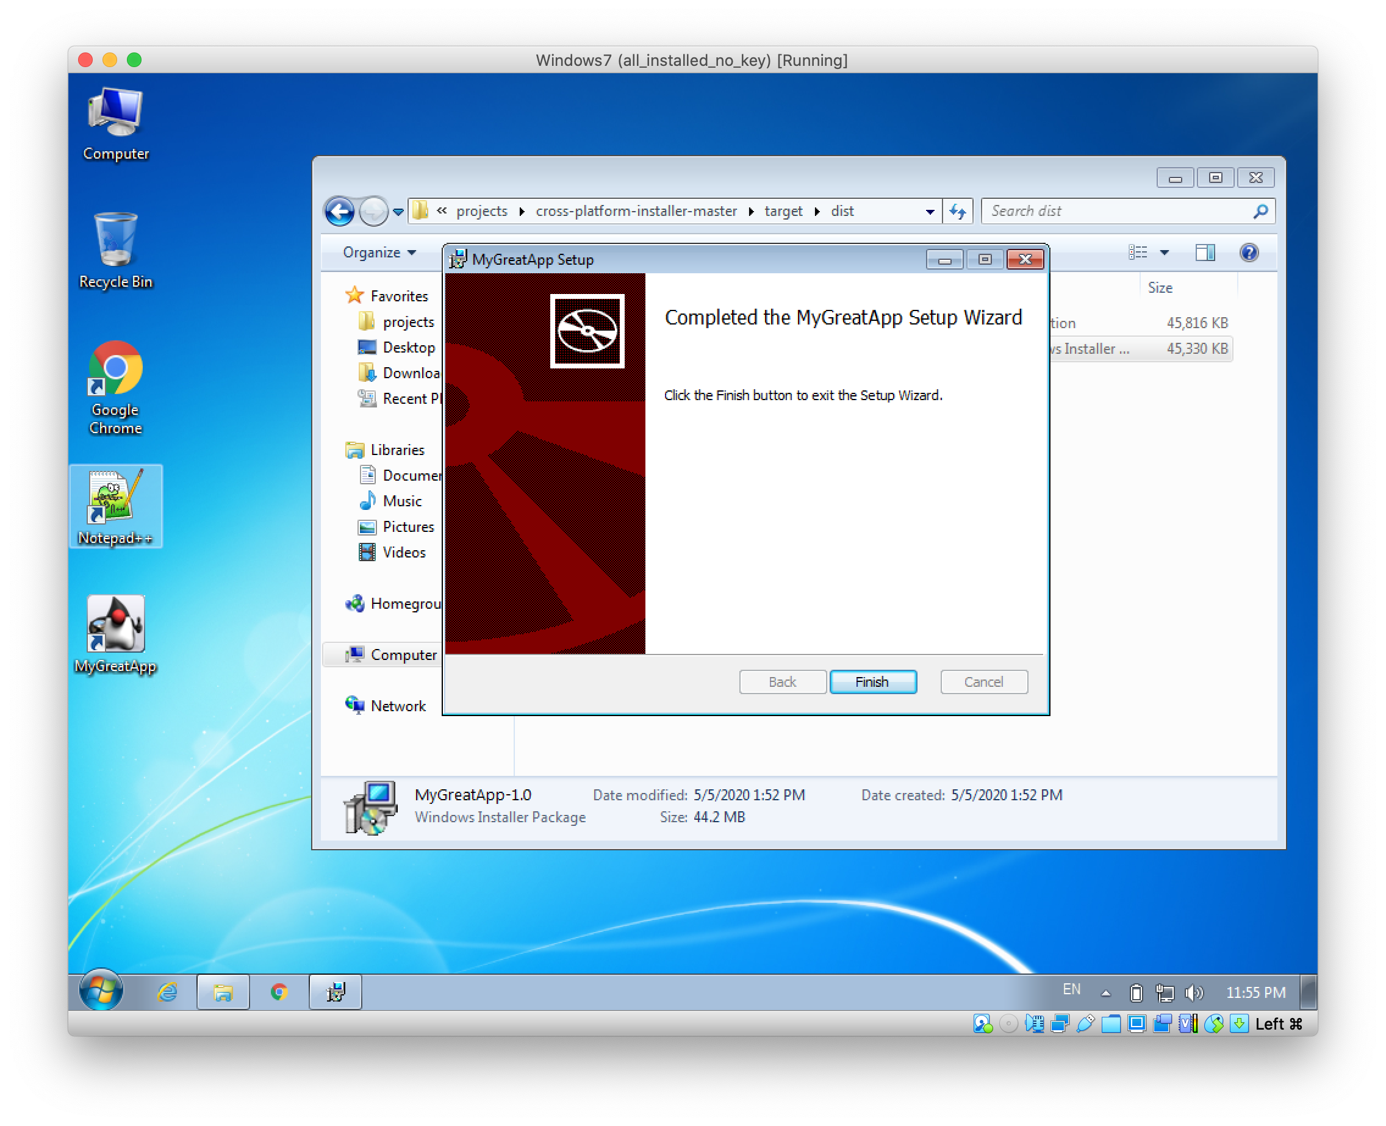This screenshot has height=1126, width=1386.
Task: Select Network in navigation pane
Action: point(398,706)
